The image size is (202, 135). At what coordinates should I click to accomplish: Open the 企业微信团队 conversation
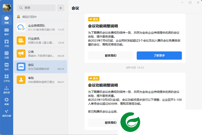coord(41,28)
